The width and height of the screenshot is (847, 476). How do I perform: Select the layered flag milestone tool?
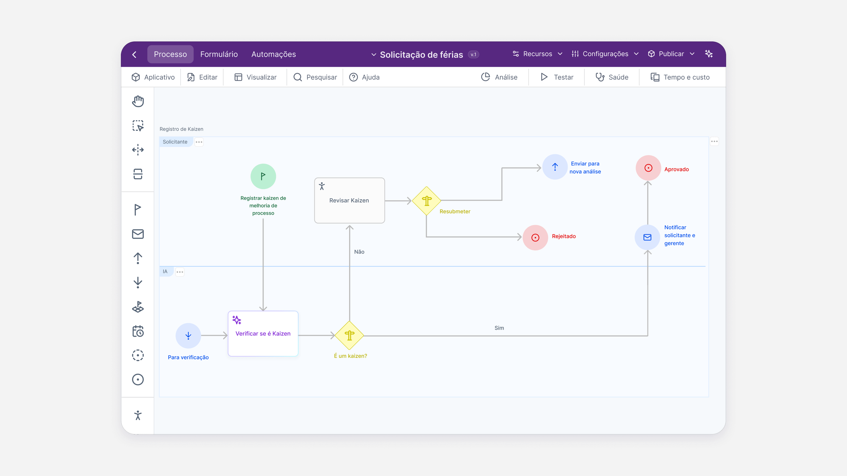click(138, 307)
